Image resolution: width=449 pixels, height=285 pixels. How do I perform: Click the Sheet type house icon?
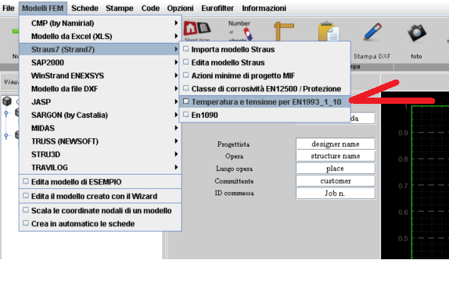[x=197, y=28]
